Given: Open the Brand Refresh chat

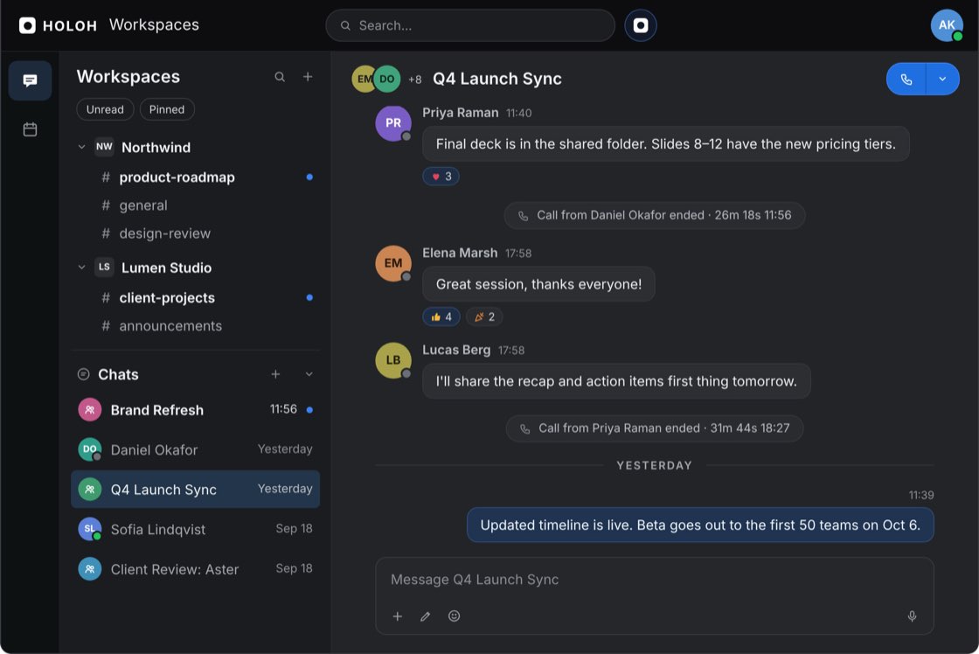Looking at the screenshot, I should pos(196,410).
